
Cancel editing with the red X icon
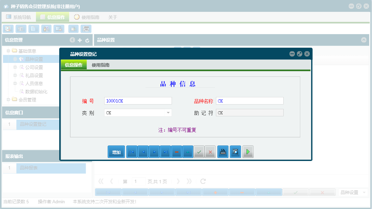pyautogui.click(x=210, y=152)
